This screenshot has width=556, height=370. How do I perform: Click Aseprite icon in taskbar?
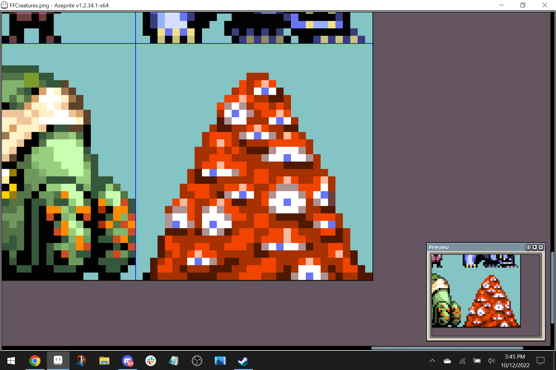tap(58, 361)
